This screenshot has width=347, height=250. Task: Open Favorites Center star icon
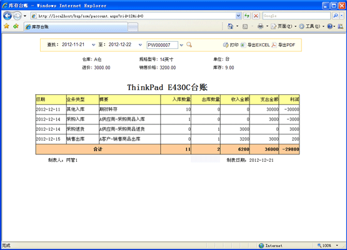click(x=7, y=26)
